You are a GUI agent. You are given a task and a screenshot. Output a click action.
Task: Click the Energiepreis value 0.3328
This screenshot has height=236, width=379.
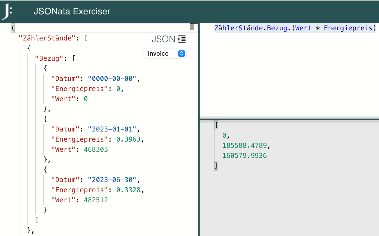pos(128,190)
